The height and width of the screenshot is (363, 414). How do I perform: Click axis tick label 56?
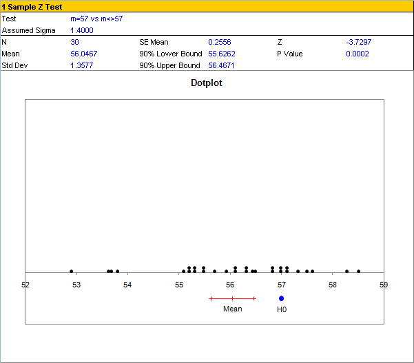tap(230, 285)
